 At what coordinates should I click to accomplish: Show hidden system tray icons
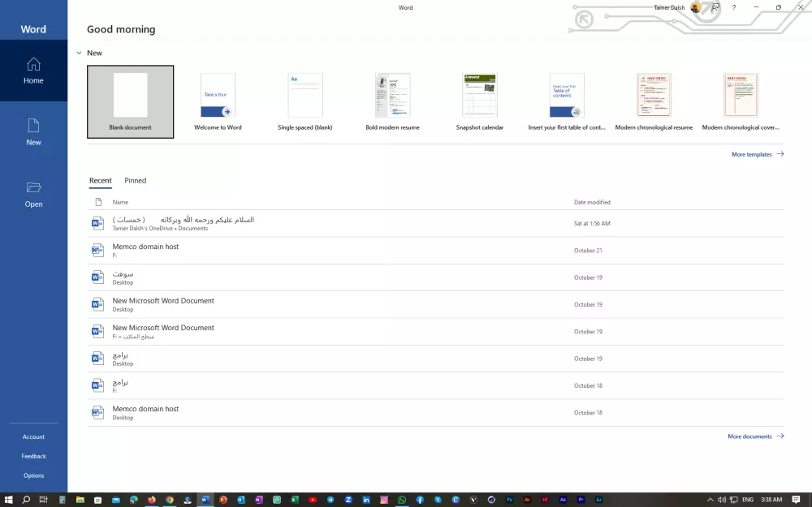click(x=710, y=500)
